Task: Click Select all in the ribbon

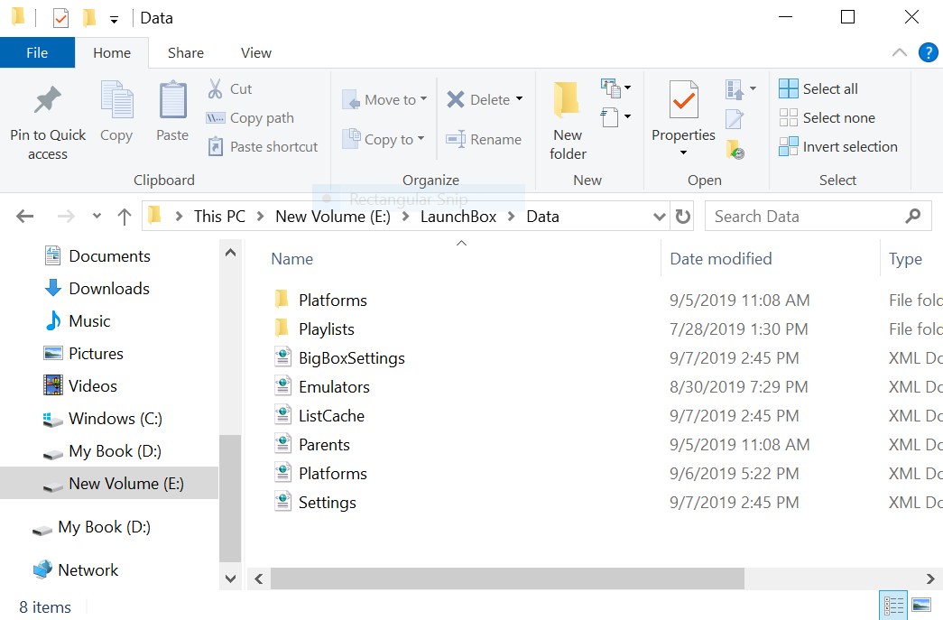Action: coord(818,89)
